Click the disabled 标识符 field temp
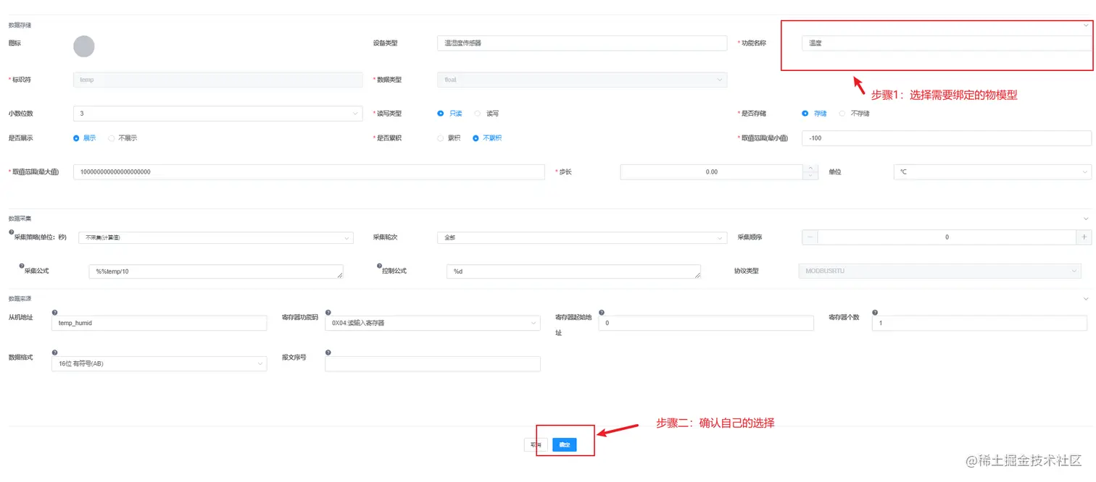The width and height of the screenshot is (1096, 482). click(x=217, y=80)
